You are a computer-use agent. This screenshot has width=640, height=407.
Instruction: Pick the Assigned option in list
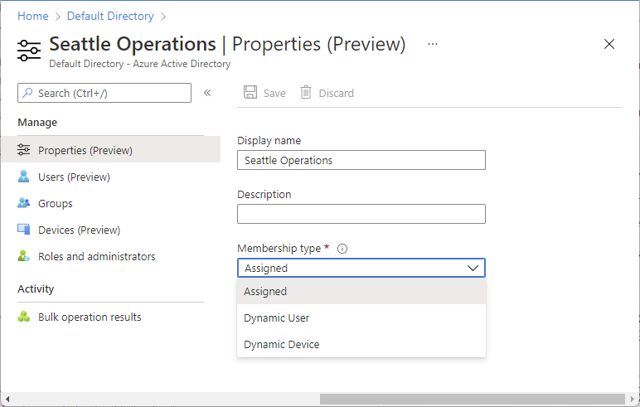click(265, 291)
